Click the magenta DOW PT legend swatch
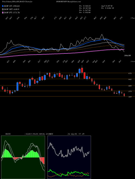The height and width of the screenshot is (179, 135). (3, 12)
